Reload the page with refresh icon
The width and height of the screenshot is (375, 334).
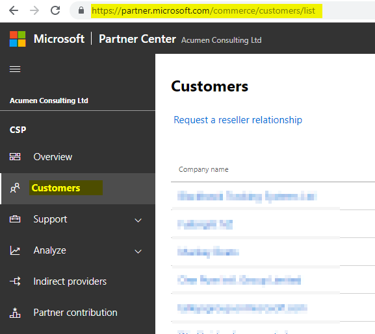pyautogui.click(x=55, y=10)
